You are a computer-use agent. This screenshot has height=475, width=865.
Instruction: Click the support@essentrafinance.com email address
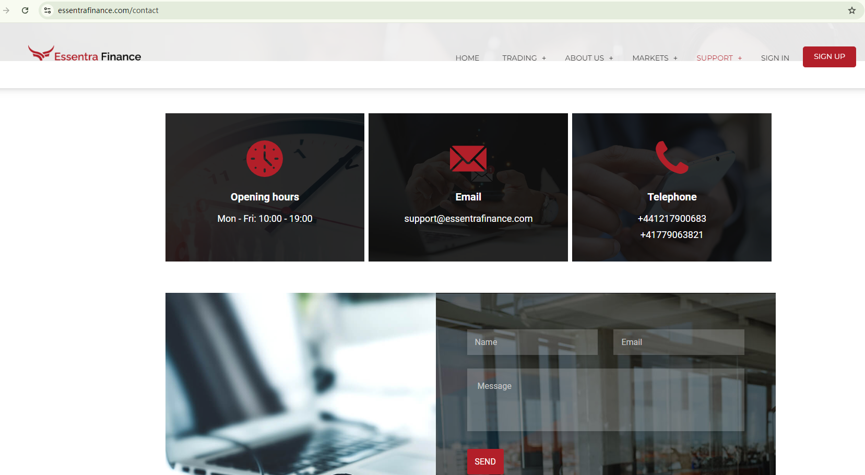468,219
